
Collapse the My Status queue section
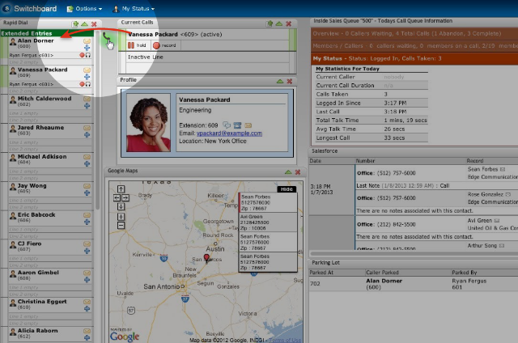[x=414, y=58]
